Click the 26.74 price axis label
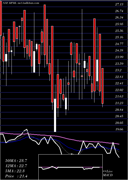 tap(119, 11)
